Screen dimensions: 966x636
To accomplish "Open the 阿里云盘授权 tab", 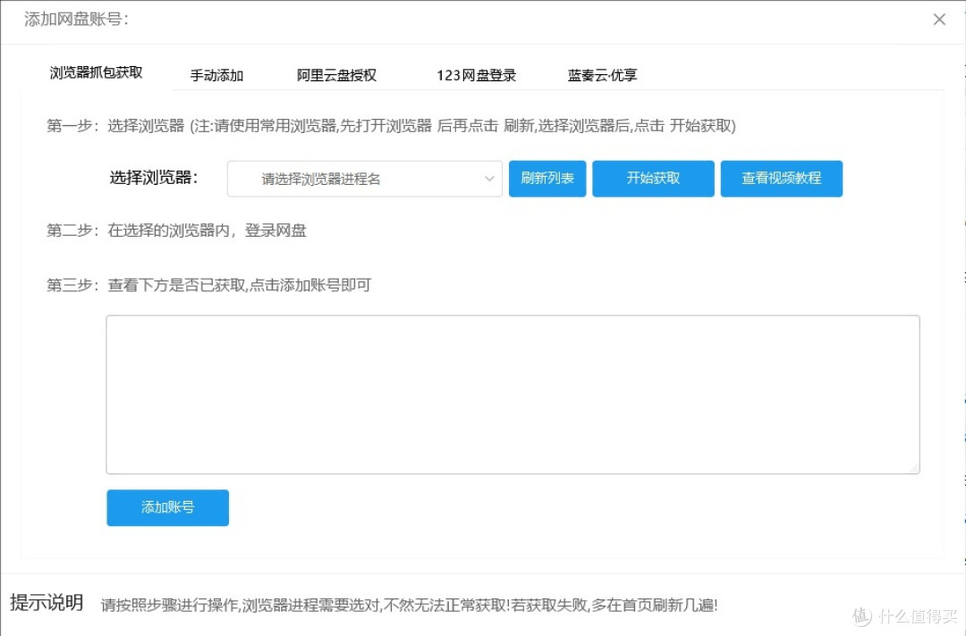I will (x=335, y=76).
